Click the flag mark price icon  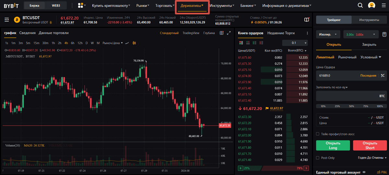(x=267, y=108)
